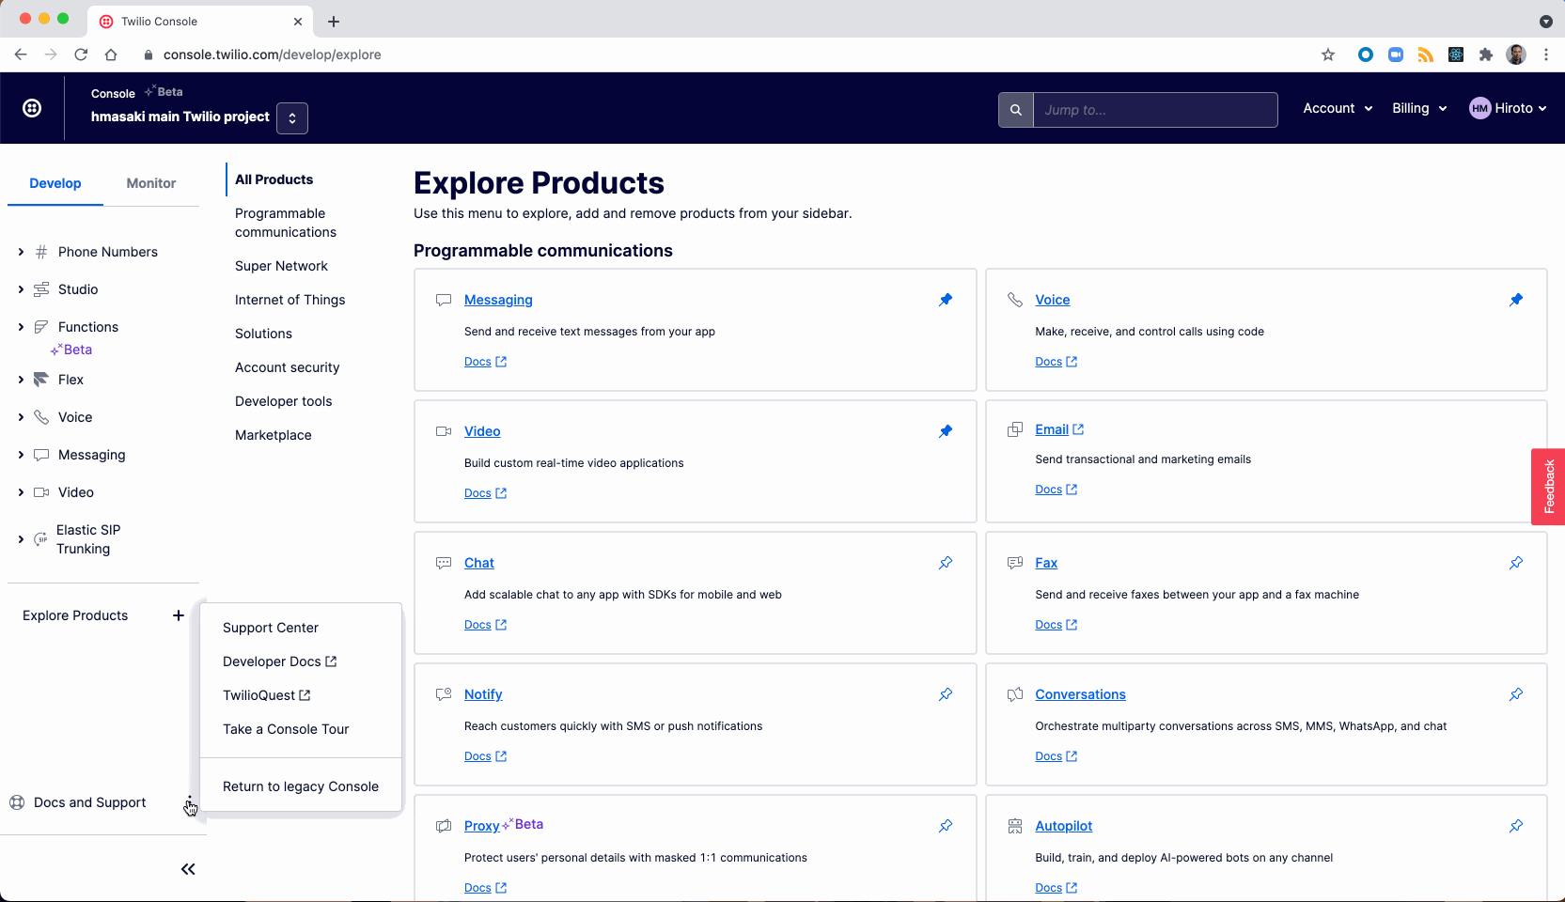Select Solutions category
The width and height of the screenshot is (1565, 902).
click(263, 334)
